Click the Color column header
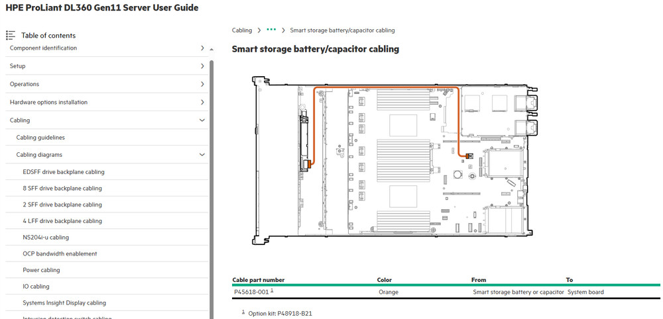663x319 pixels. point(385,280)
